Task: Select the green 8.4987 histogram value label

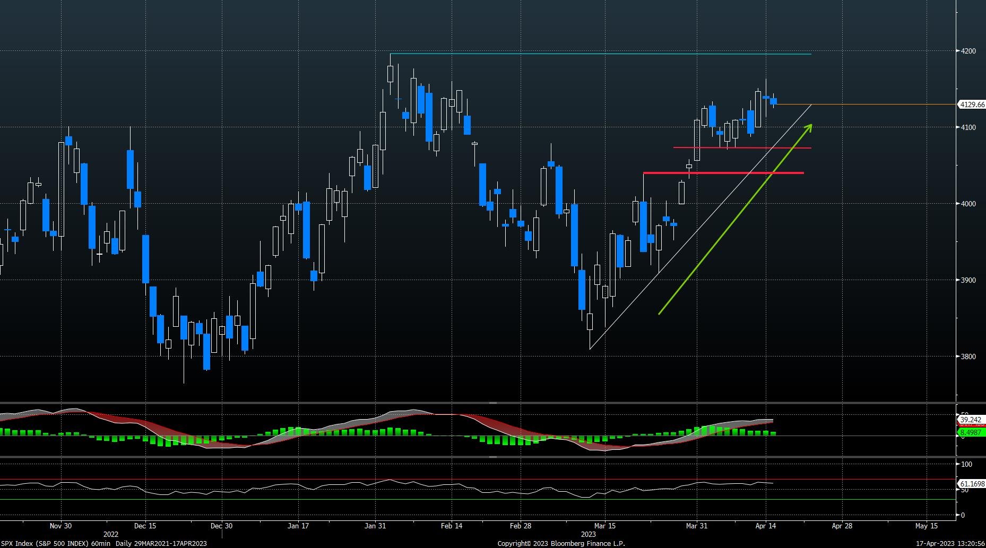Action: [x=970, y=433]
